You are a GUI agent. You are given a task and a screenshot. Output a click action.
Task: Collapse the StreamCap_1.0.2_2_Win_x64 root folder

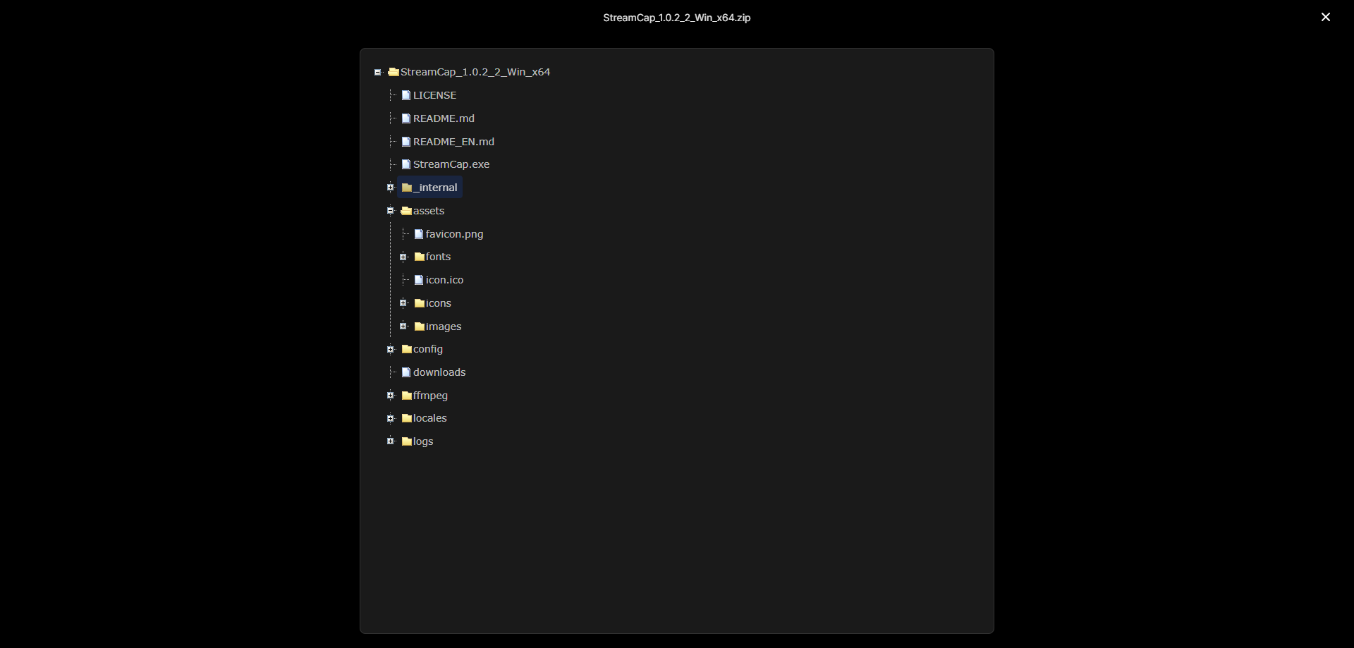(378, 72)
